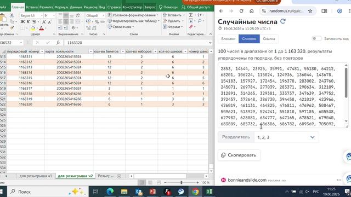Click the Excel name box field
351x197 pixels.
click(11, 43)
